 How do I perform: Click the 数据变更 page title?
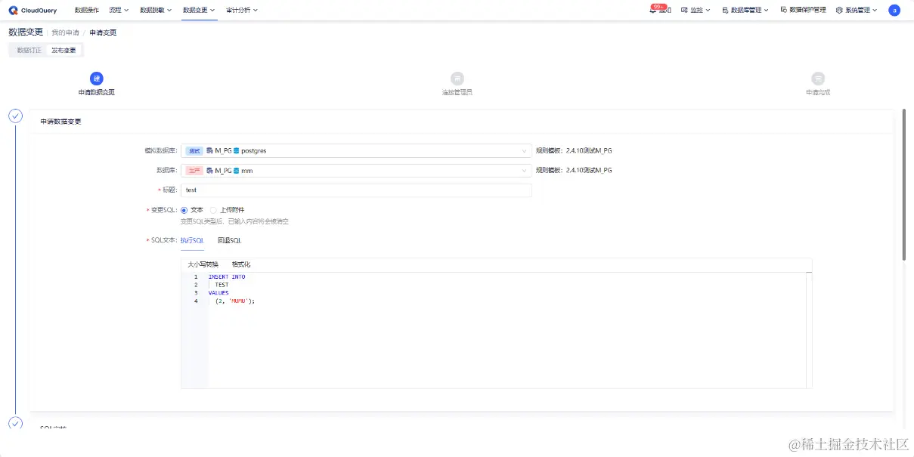point(26,32)
